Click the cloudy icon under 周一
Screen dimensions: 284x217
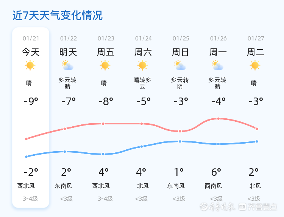tap(218, 65)
